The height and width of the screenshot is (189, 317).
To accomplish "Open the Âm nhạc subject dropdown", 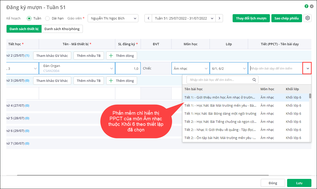I will [206, 68].
